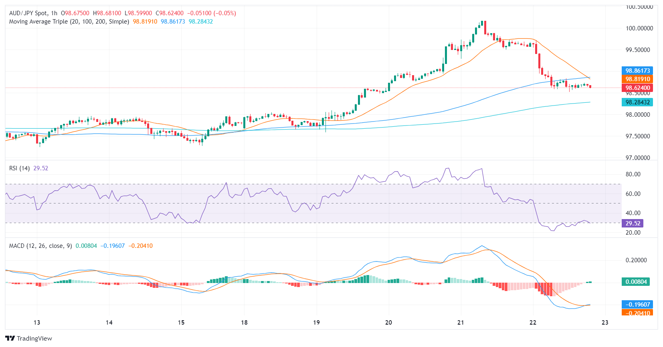663x347 pixels.
Task: Click date 21 on the time axis
Action: (x=461, y=323)
